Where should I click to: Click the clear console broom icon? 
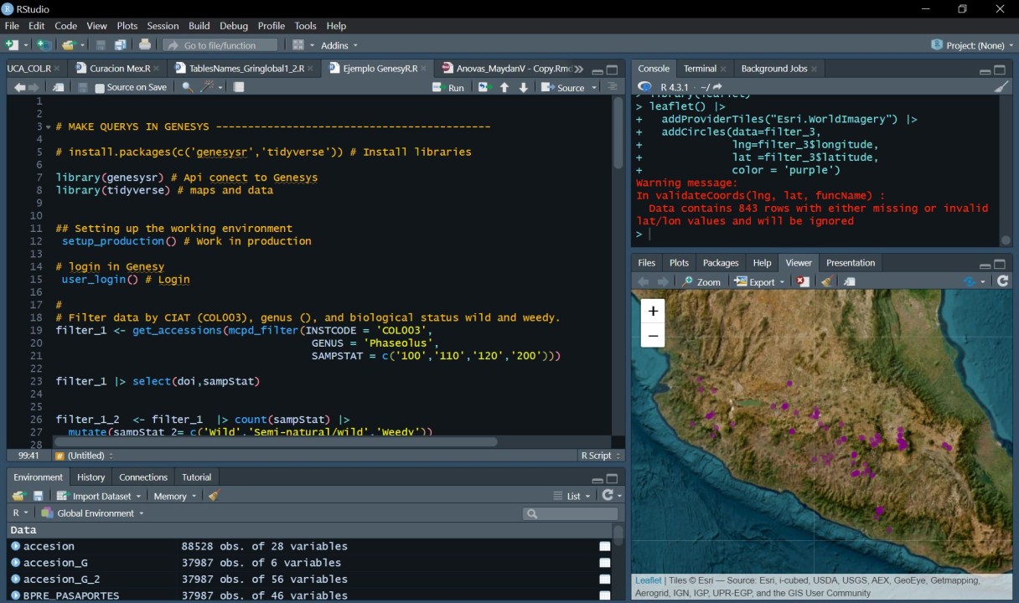coord(1001,87)
